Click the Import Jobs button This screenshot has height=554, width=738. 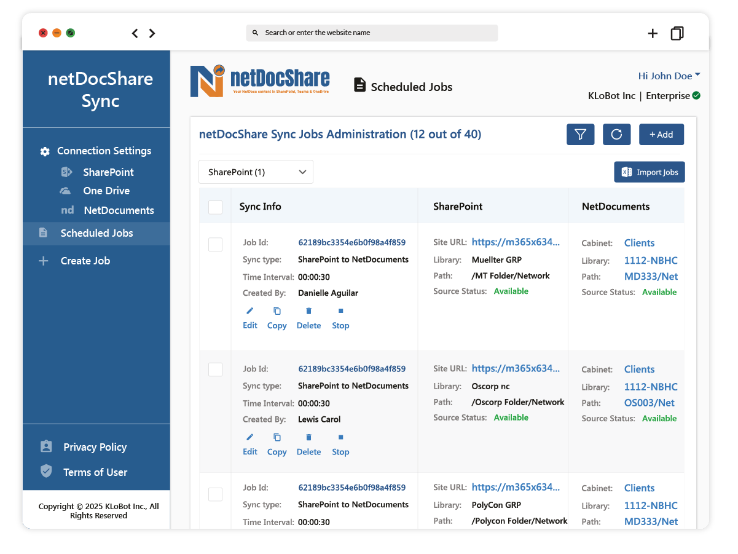point(650,172)
